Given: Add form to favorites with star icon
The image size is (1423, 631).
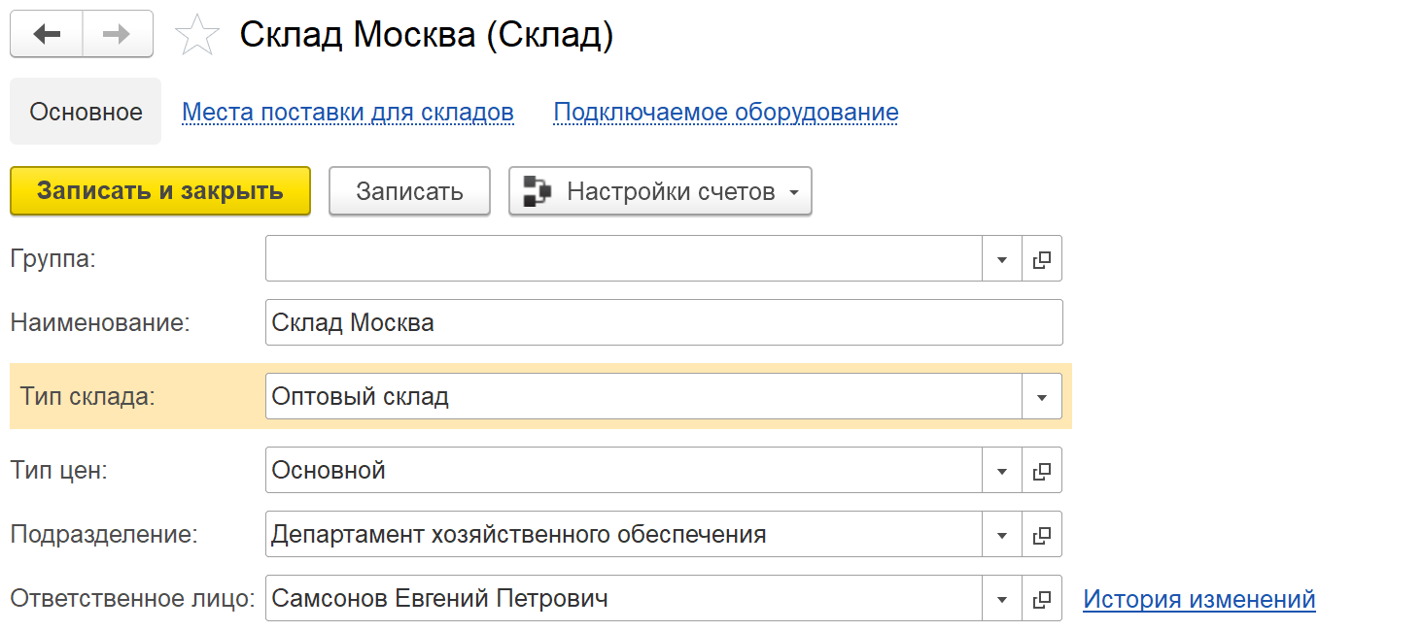Looking at the screenshot, I should [196, 37].
